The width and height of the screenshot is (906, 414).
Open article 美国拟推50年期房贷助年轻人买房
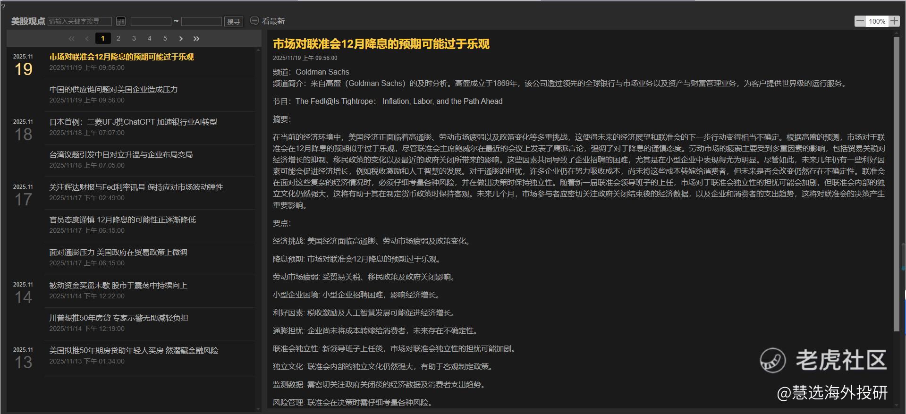(x=134, y=350)
